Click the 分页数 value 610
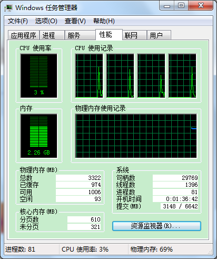217x259 pixels. click(84, 219)
